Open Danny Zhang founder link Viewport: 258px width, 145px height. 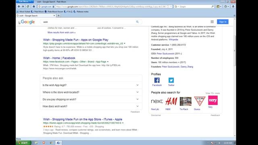(x=187, y=67)
